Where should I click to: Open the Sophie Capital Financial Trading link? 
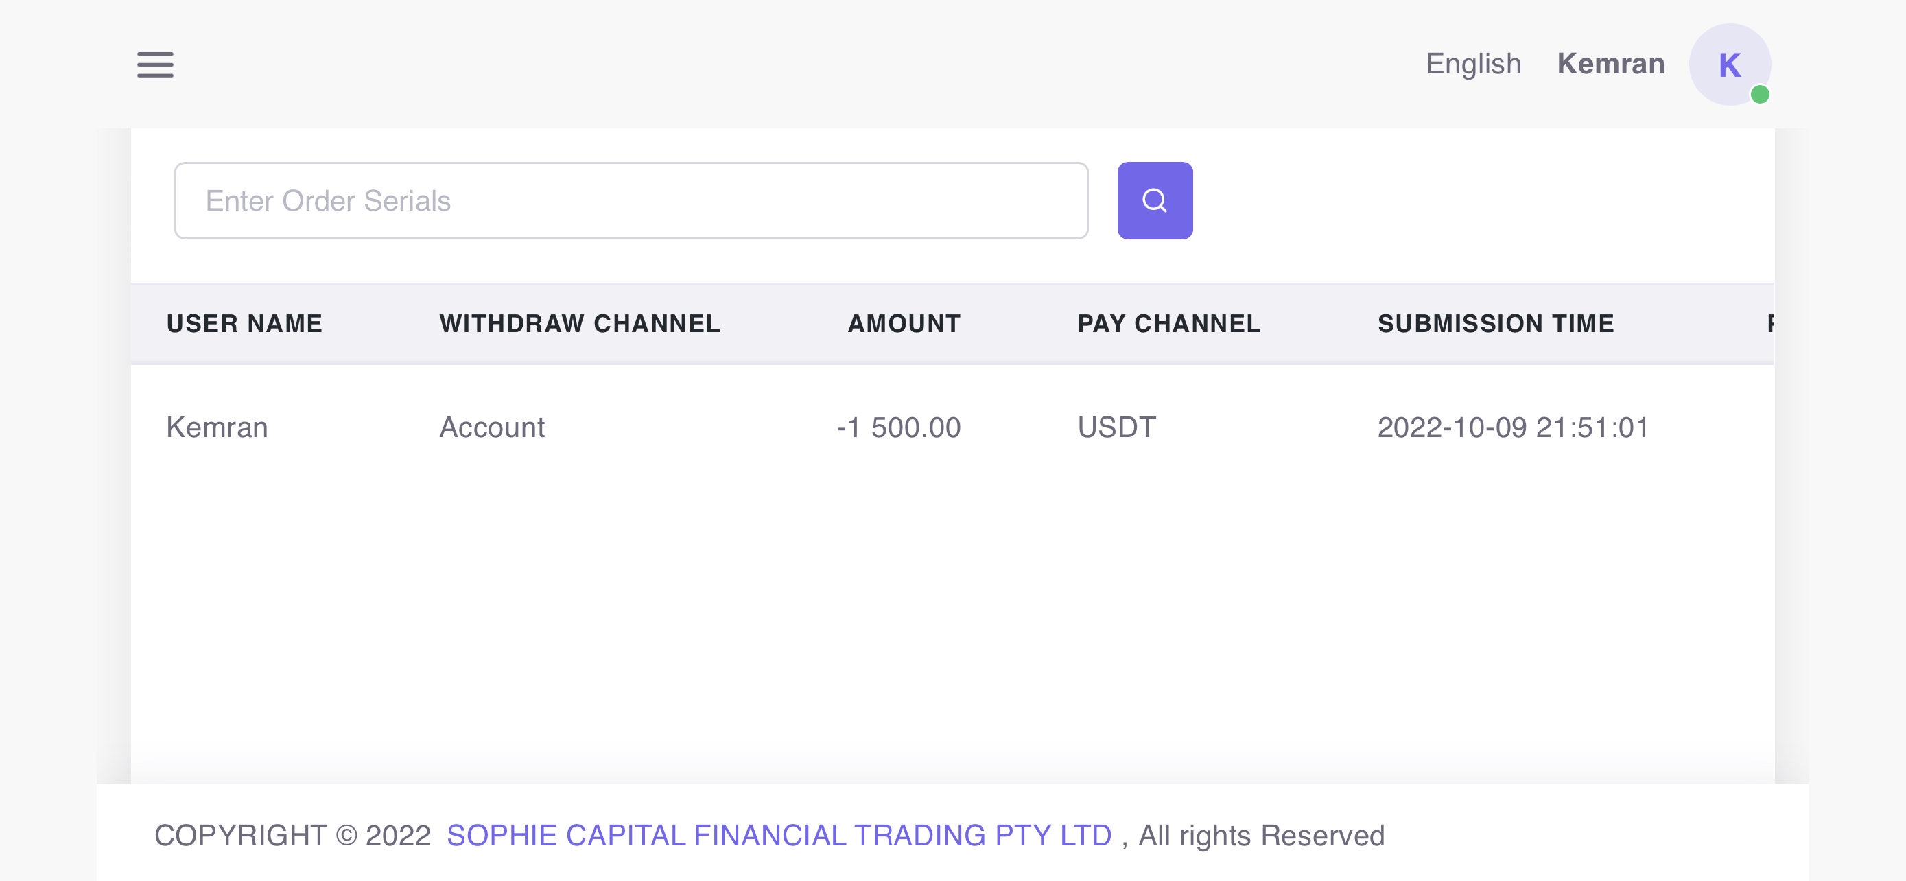point(779,835)
